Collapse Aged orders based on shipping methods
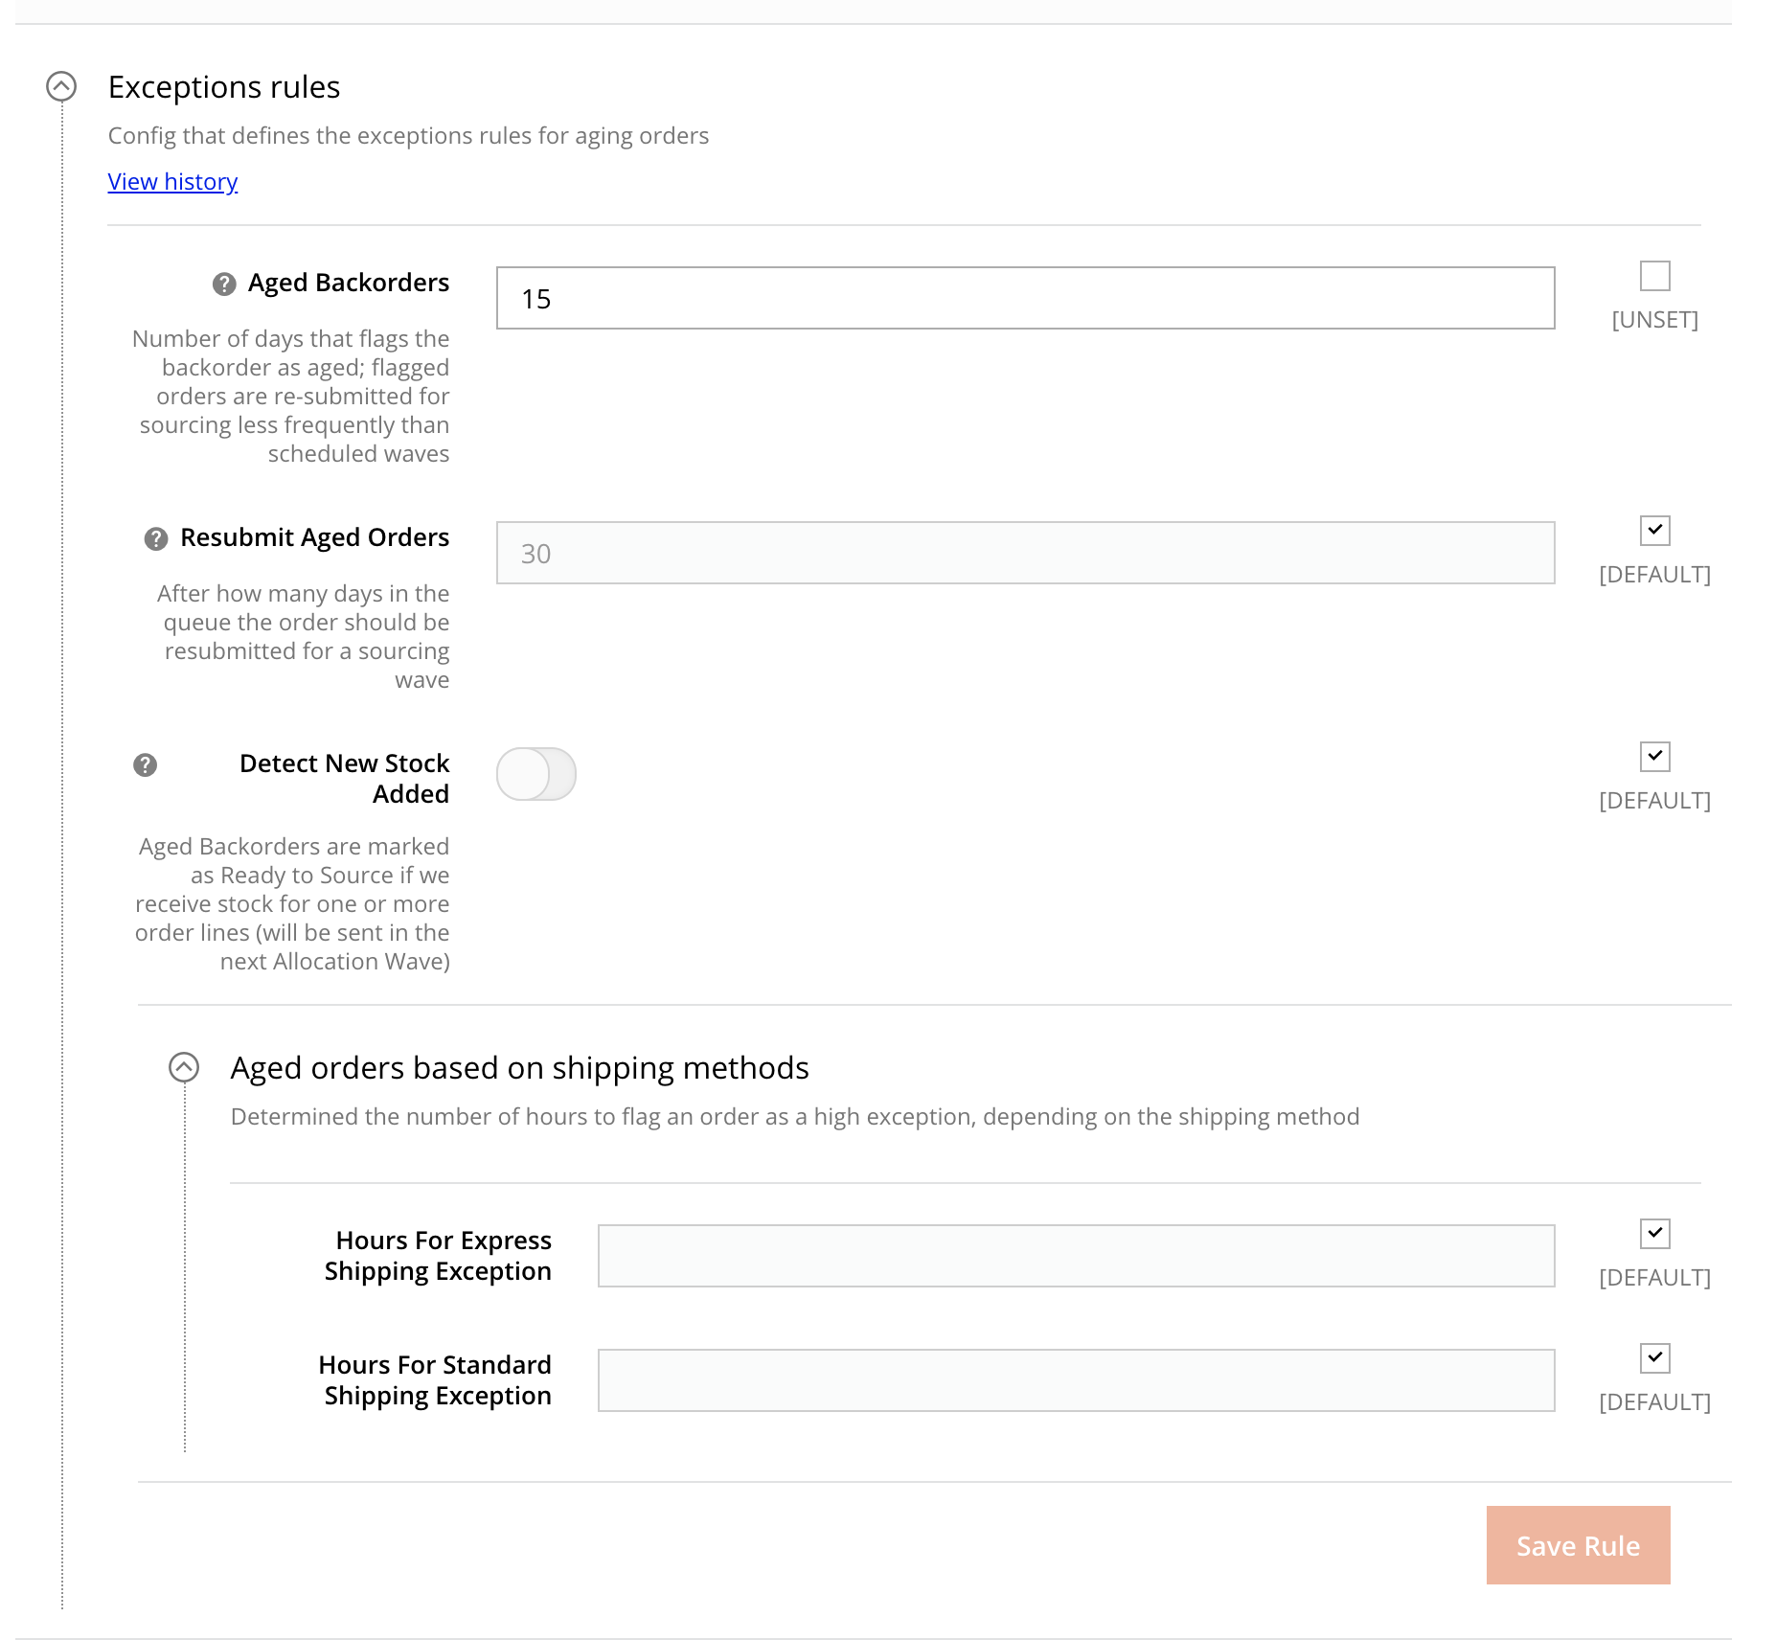 pyautogui.click(x=184, y=1067)
